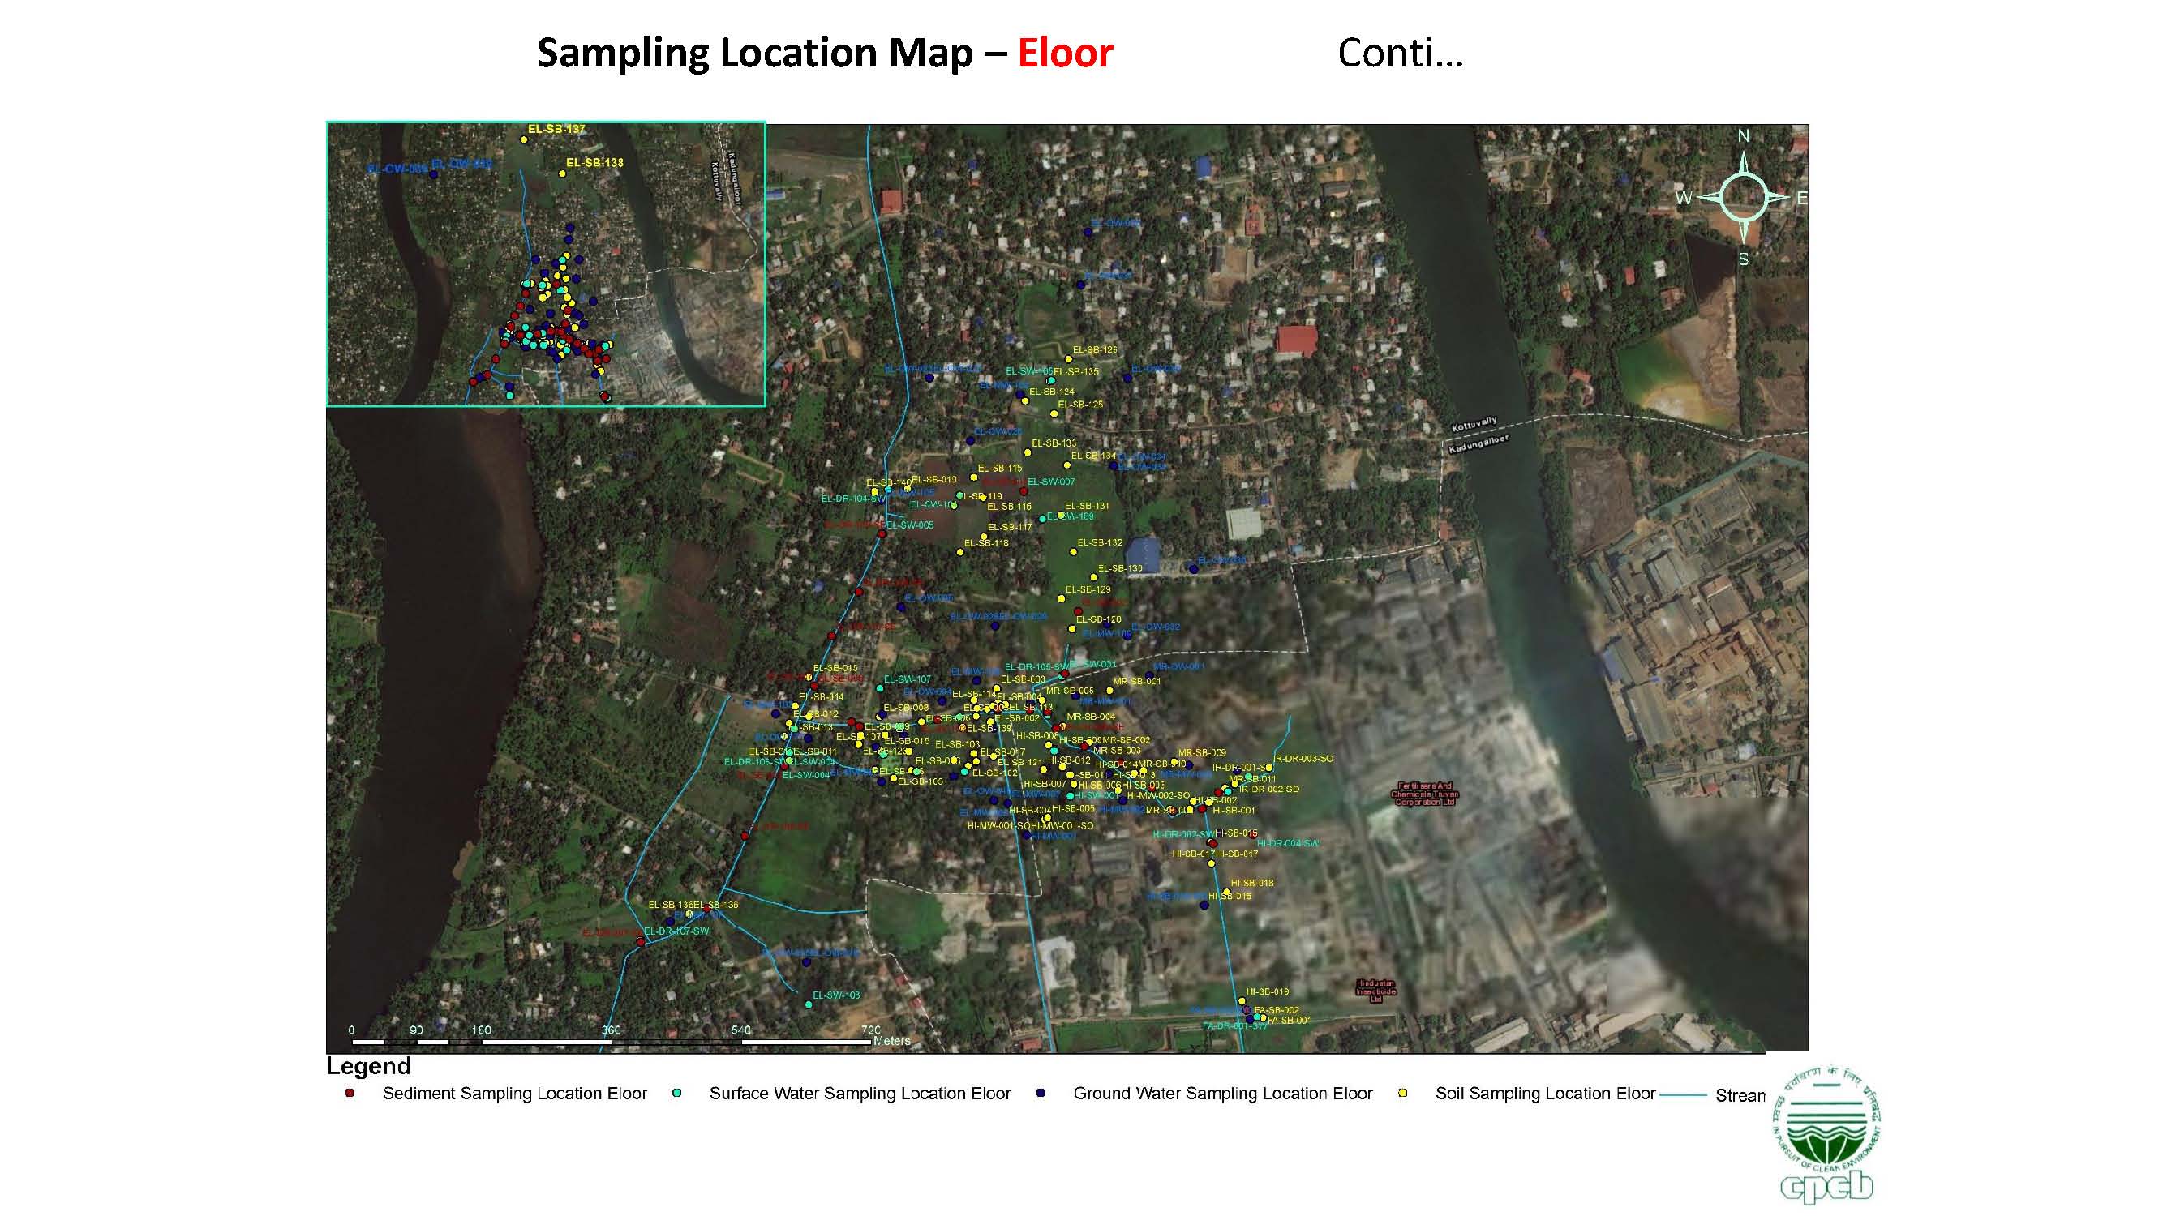This screenshot has height=1216, width=2163.
Task: Click the 'EL-SW-107' surface water label
Action: coord(907,679)
